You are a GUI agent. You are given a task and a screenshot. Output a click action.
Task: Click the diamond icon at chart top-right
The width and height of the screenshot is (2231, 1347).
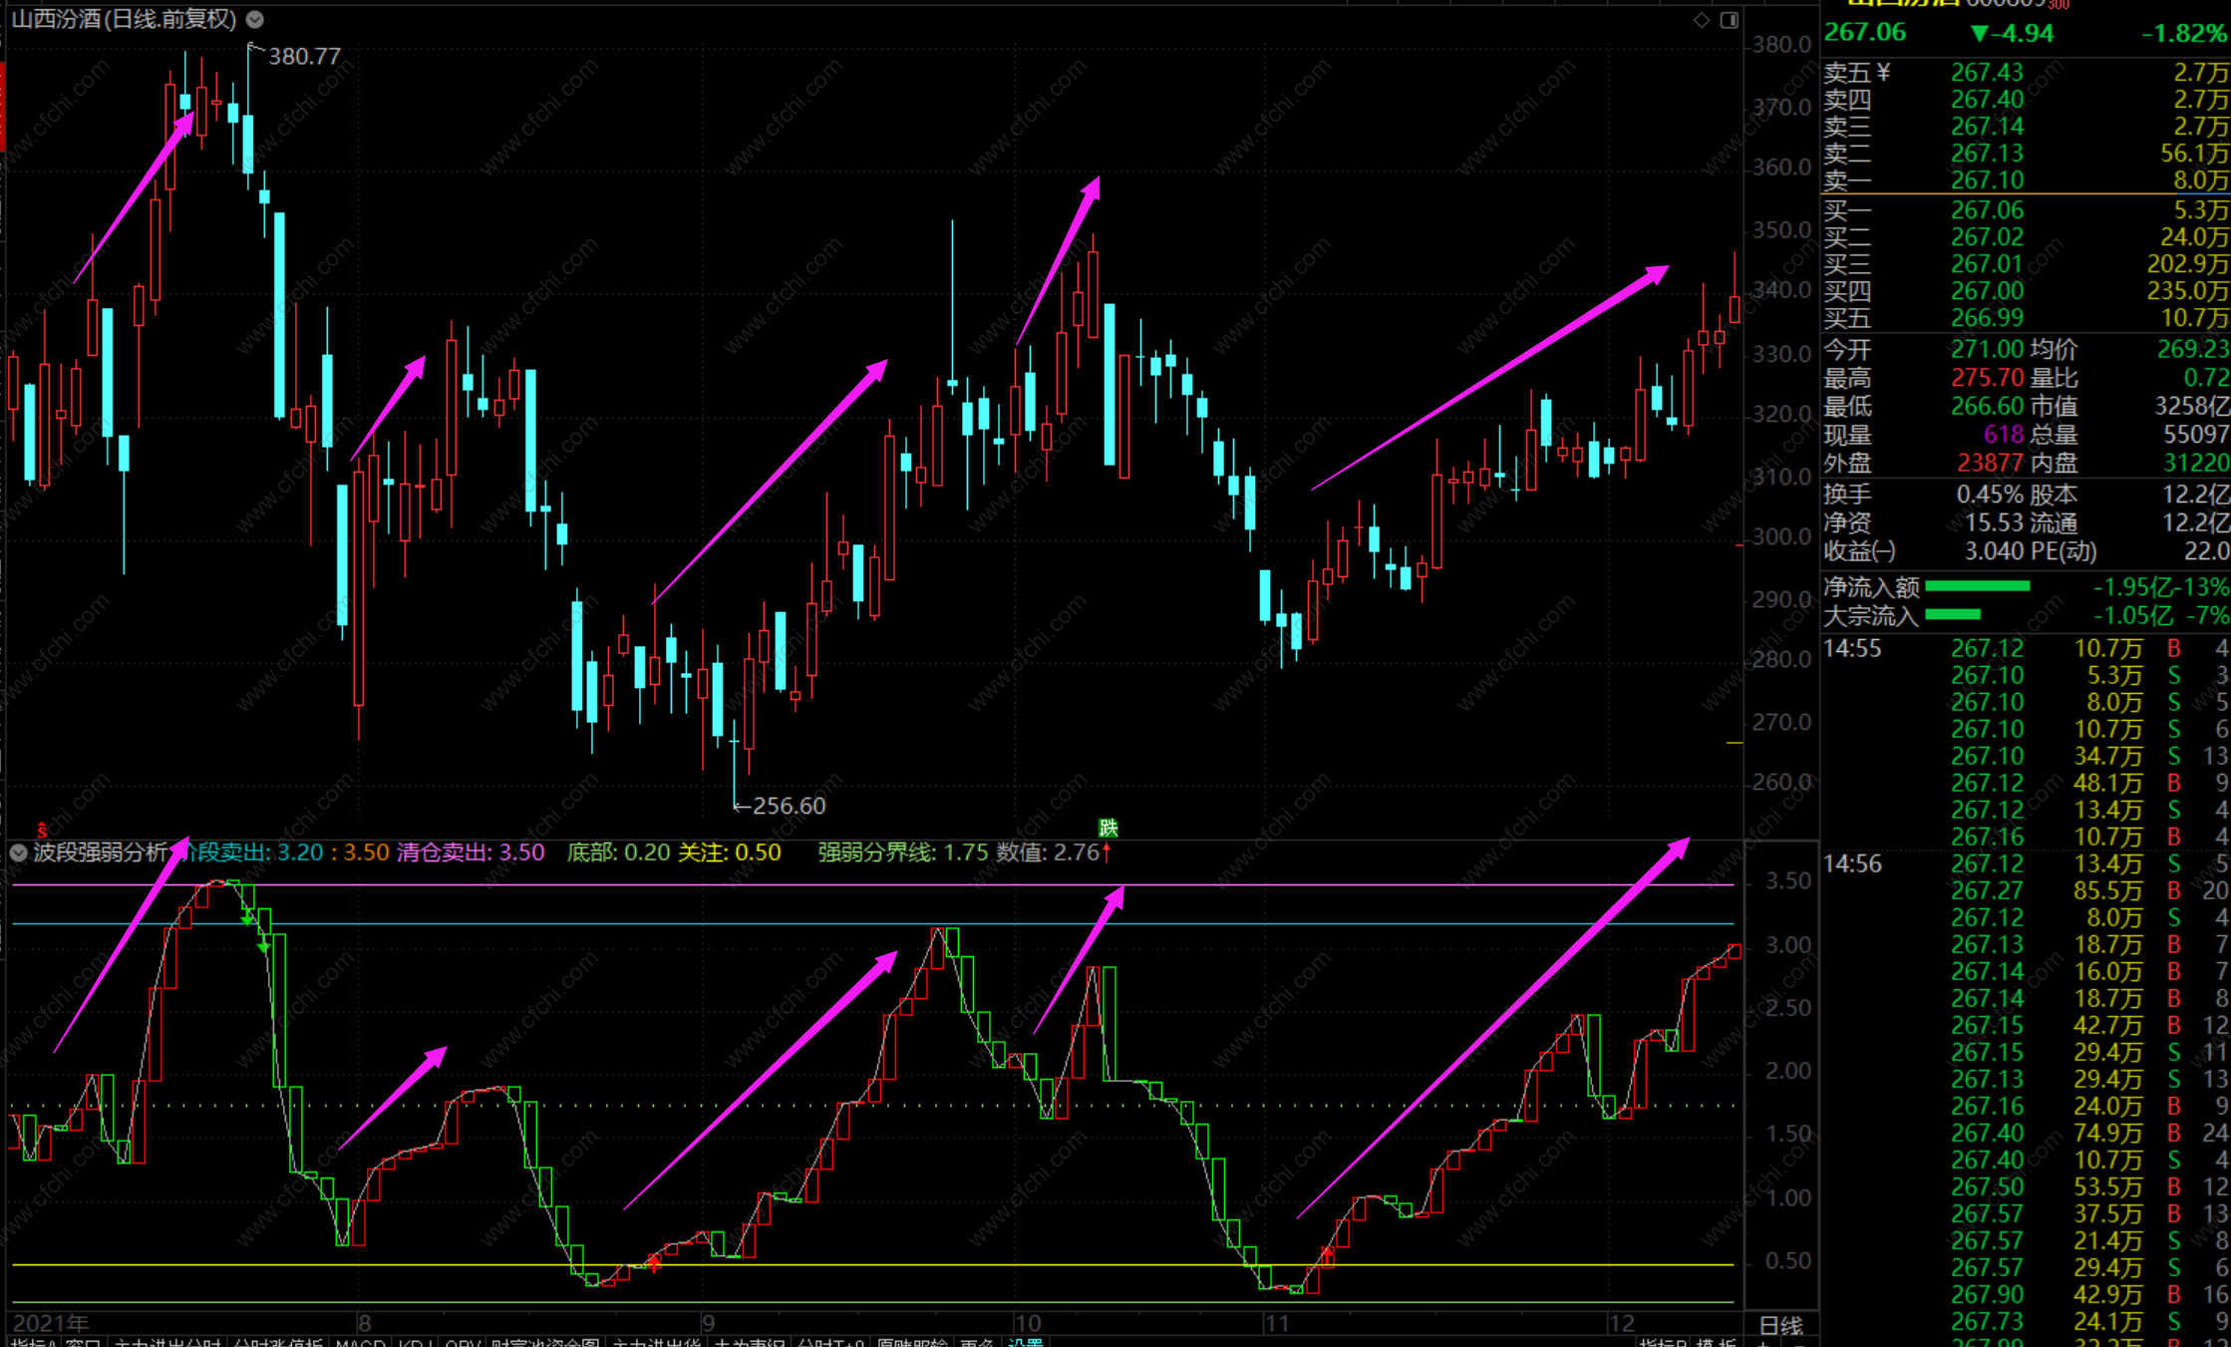(1702, 20)
